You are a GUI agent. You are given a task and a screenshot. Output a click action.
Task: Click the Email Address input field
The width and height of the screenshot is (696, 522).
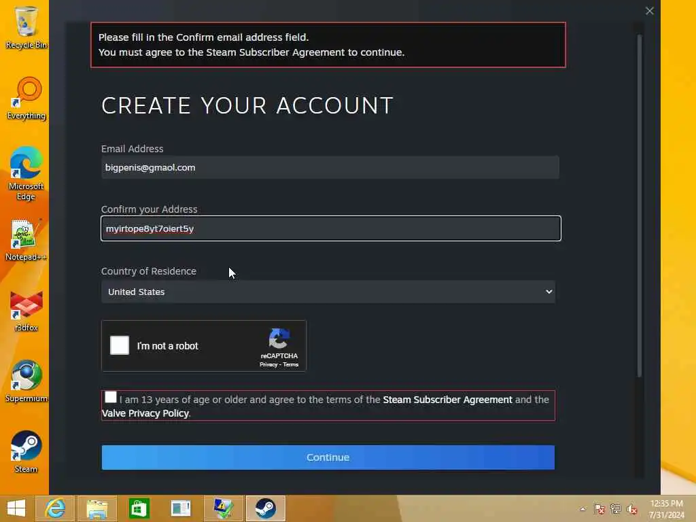pyautogui.click(x=330, y=167)
